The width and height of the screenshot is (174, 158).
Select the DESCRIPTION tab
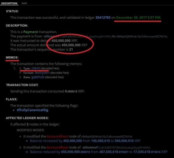click(x=9, y=3)
